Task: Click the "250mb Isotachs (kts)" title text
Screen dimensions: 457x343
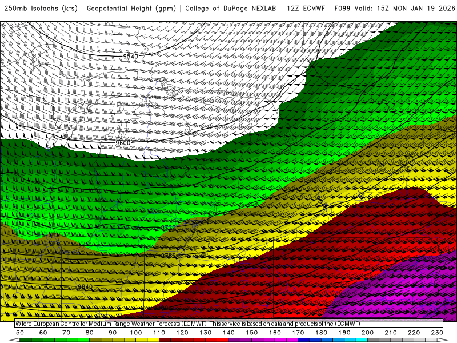Action: point(41,9)
